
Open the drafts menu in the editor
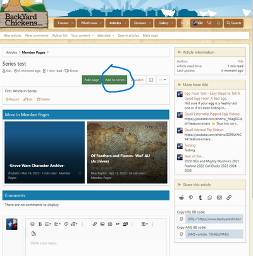(x=145, y=224)
